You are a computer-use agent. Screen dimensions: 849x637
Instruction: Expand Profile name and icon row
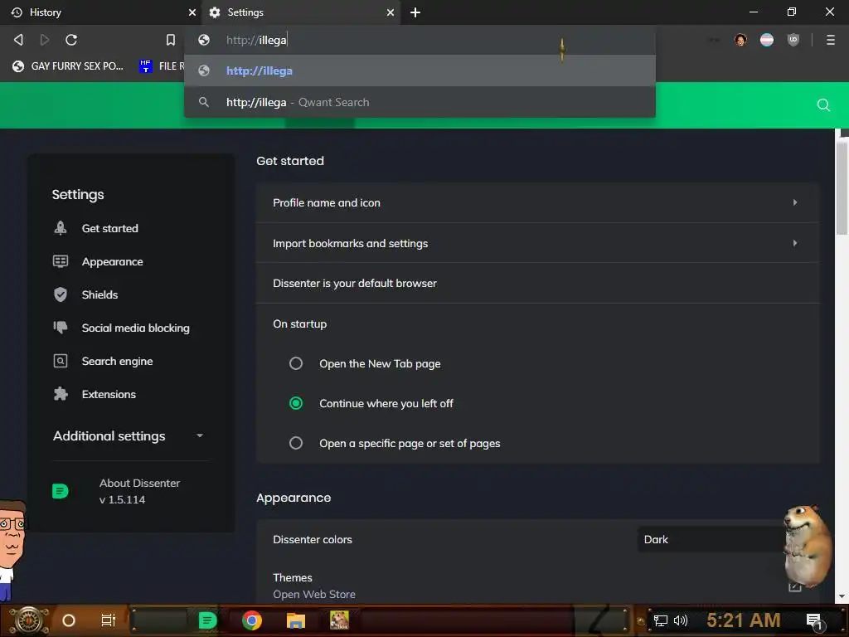click(537, 202)
